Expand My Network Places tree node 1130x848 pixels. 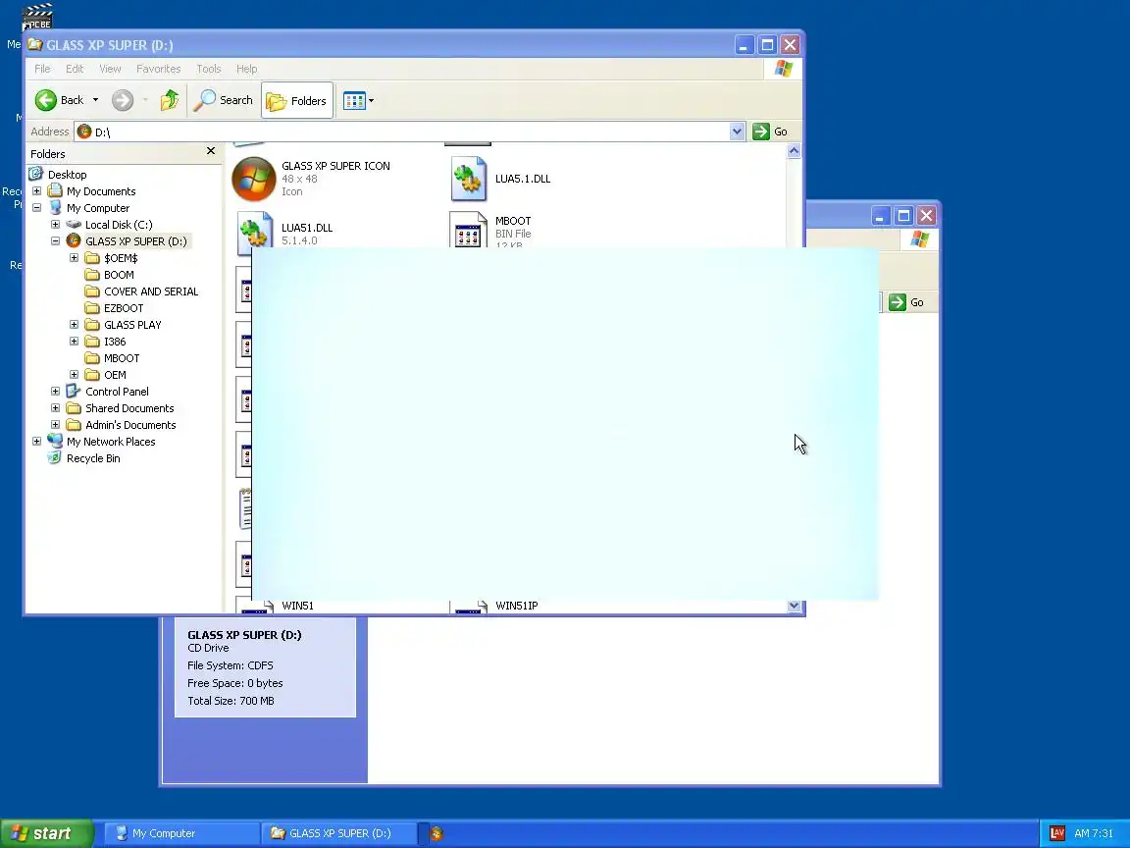[x=36, y=441]
